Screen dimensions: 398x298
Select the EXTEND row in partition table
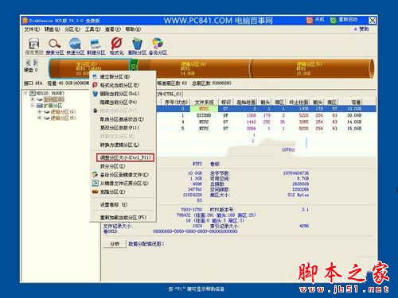click(266, 115)
